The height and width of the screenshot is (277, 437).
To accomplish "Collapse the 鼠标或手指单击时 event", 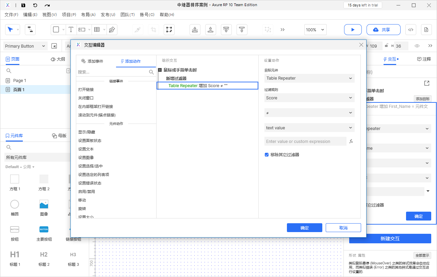I will pyautogui.click(x=160, y=70).
